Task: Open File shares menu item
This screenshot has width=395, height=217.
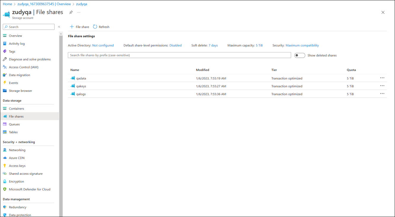Action: coord(29,116)
